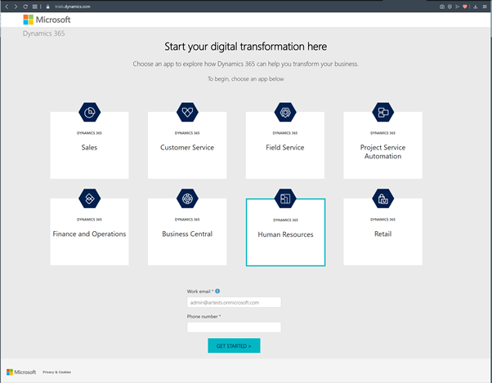Viewport: 492px width, 383px height.
Task: Click the Sales app hexagon icon
Action: (89, 113)
